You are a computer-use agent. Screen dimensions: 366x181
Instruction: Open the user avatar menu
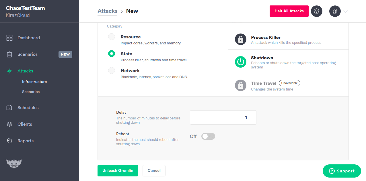pyautogui.click(x=335, y=11)
